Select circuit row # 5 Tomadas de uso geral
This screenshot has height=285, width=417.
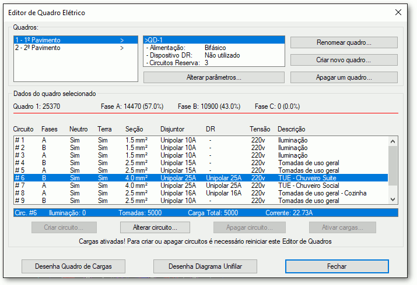tap(201, 170)
